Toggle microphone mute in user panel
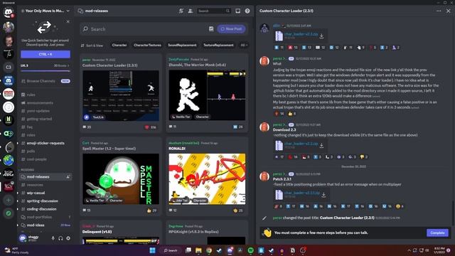Image resolution: width=455 pixels, height=256 pixels. tap(53, 238)
